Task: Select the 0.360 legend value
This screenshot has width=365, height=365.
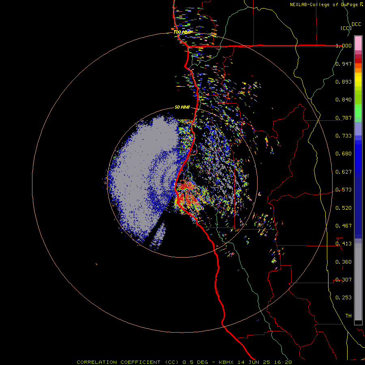Action: coord(344,262)
